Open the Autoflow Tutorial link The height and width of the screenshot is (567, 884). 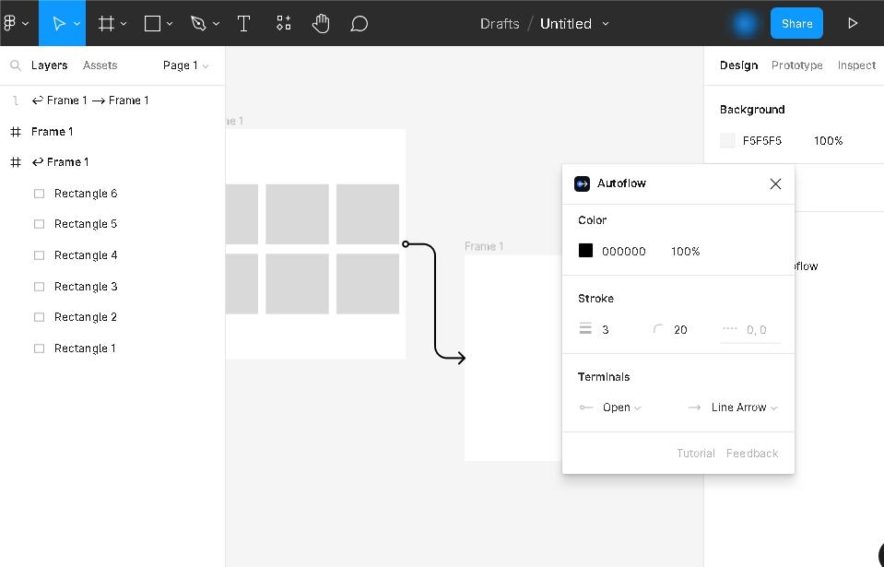[695, 454]
